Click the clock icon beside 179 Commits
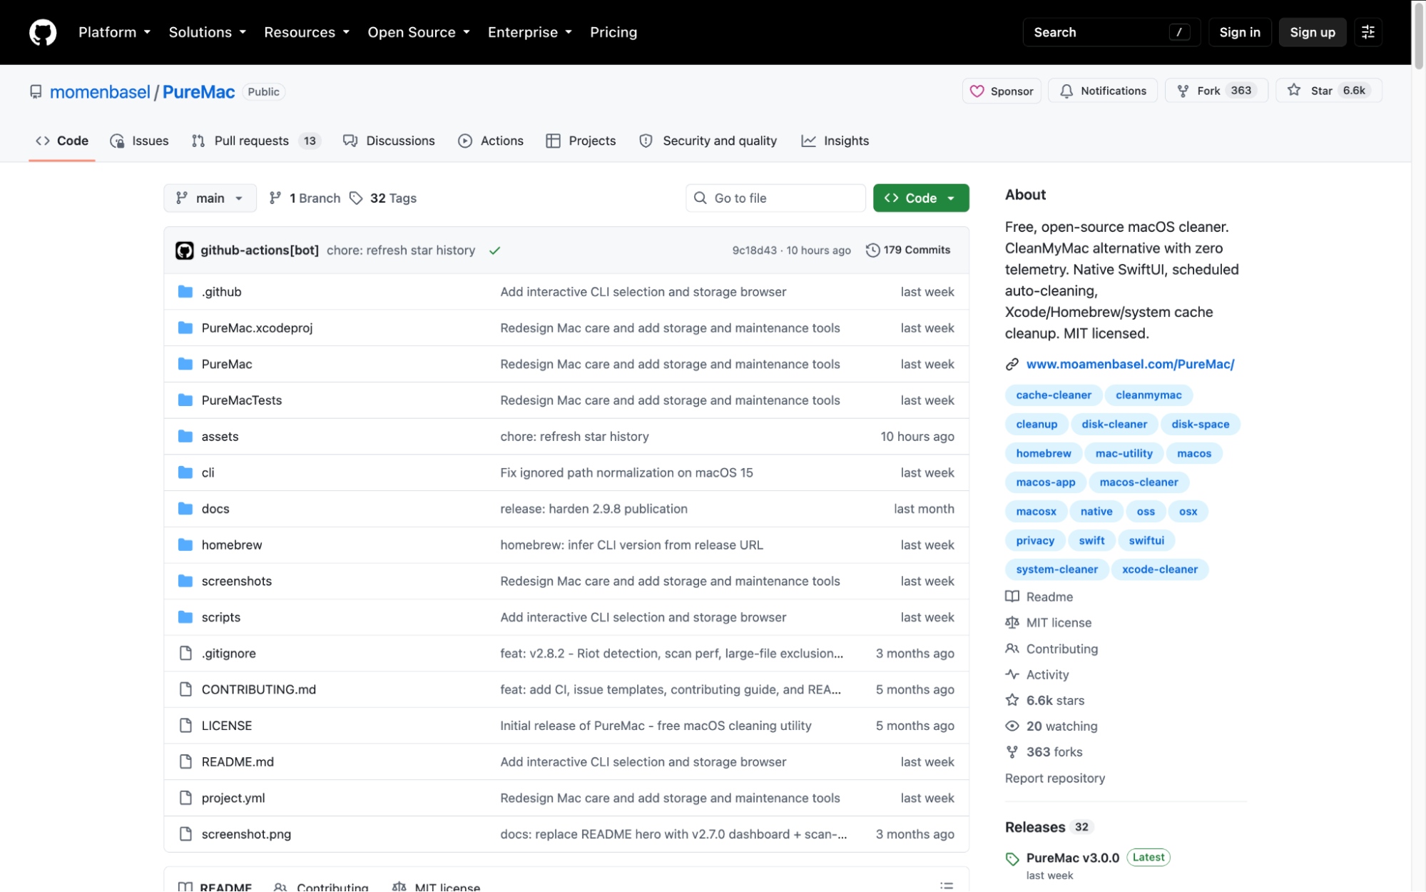1426x892 pixels. [872, 250]
